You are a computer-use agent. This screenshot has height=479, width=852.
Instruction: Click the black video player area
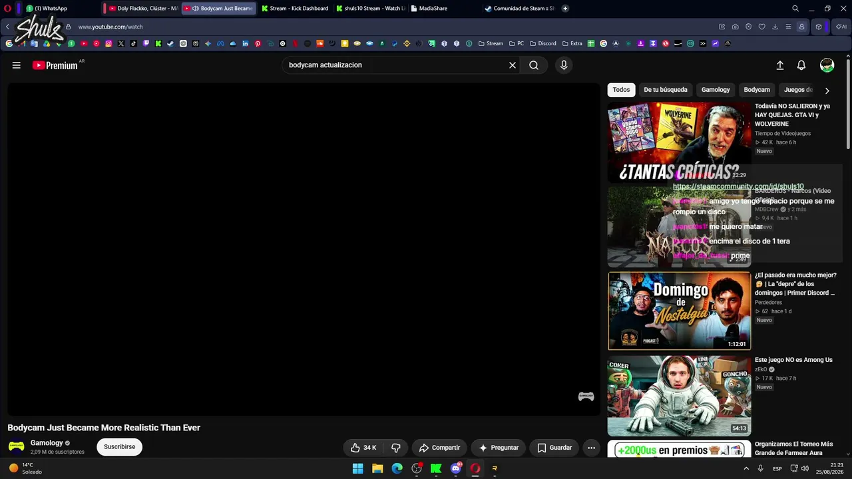[304, 249]
